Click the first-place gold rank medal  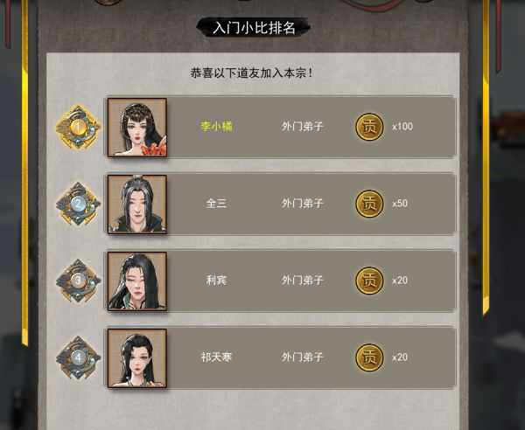click(78, 127)
